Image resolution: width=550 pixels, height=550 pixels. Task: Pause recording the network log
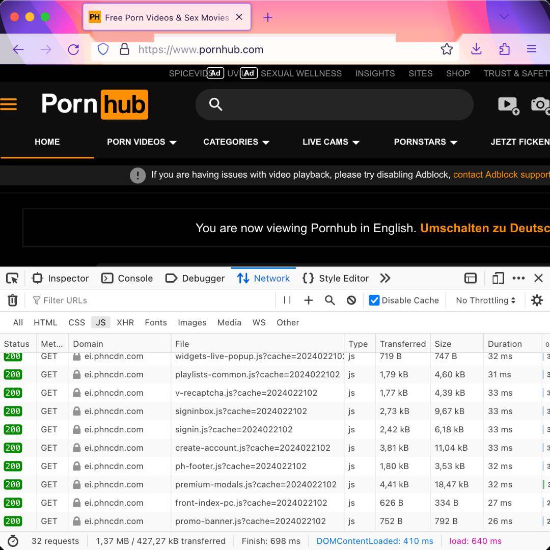(287, 300)
